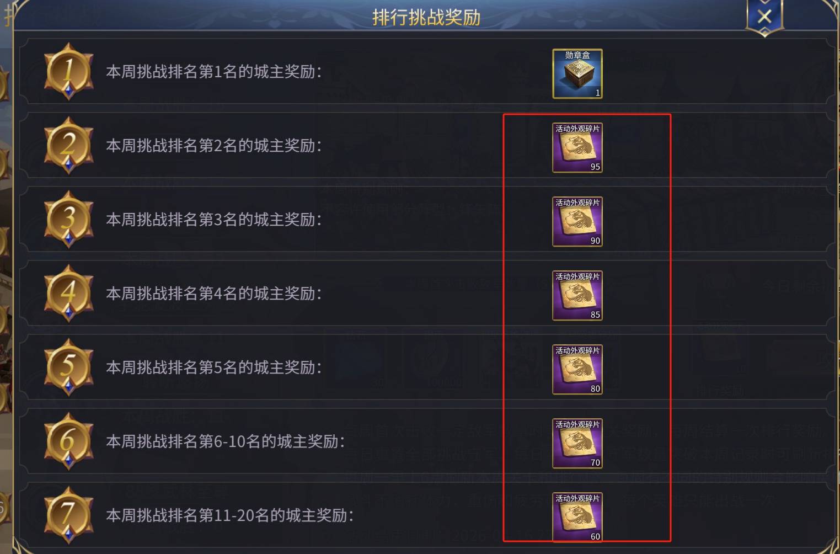Click the rank 3 gold medal badge
This screenshot has height=554, width=840.
coord(68,220)
